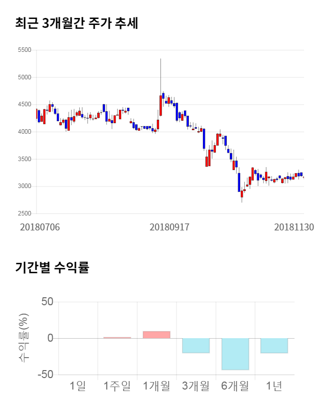
Task: Select the 5500 price axis label
Action: (24, 50)
